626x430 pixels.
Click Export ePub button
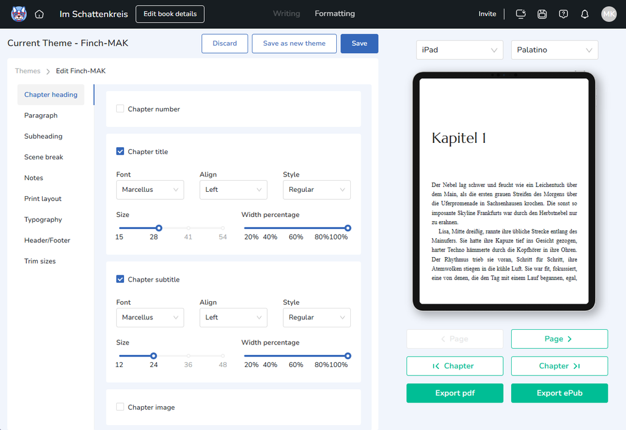[559, 393]
